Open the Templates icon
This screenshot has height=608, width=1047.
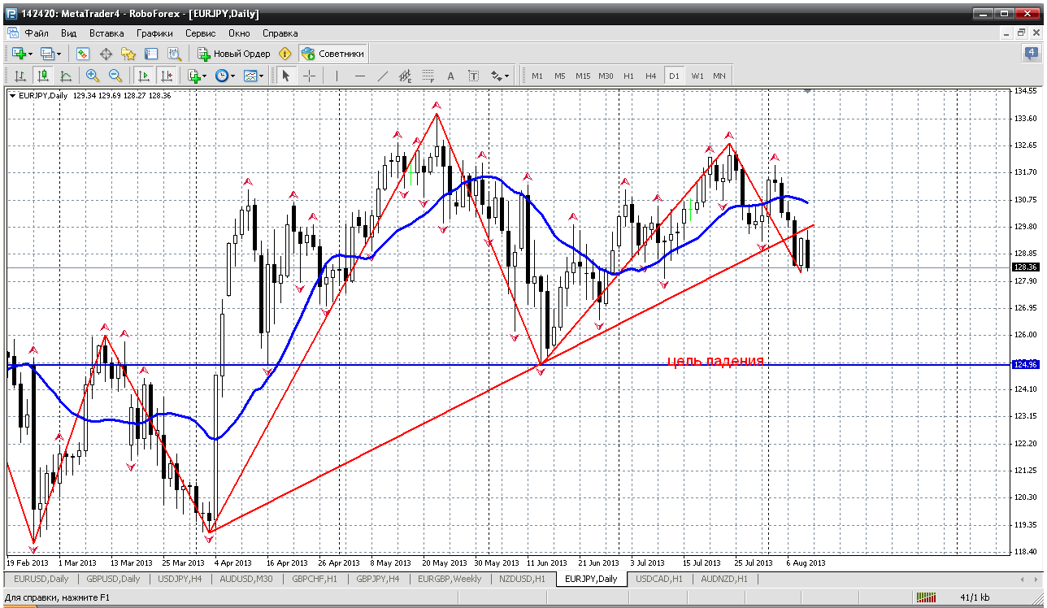click(x=250, y=76)
